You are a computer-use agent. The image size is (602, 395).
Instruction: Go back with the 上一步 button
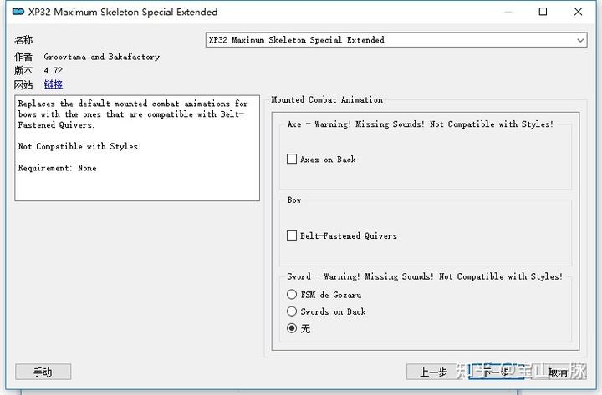pyautogui.click(x=433, y=372)
